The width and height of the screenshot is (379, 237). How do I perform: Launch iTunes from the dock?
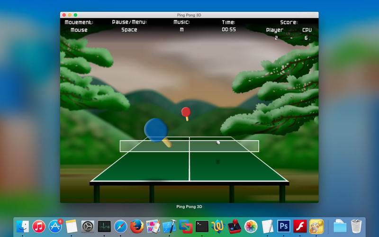39,227
